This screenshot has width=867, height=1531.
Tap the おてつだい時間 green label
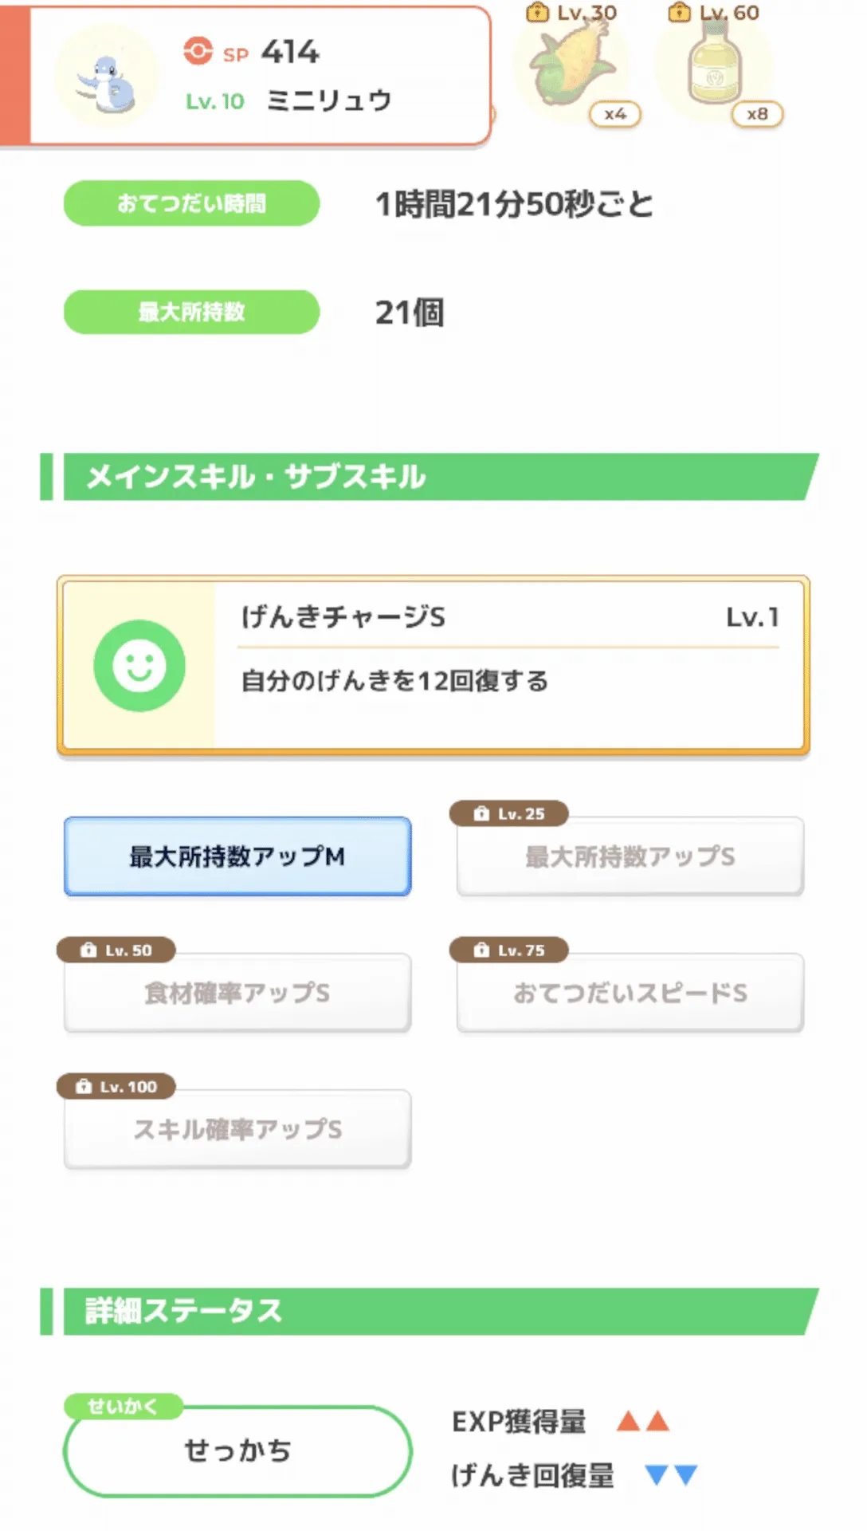click(191, 203)
